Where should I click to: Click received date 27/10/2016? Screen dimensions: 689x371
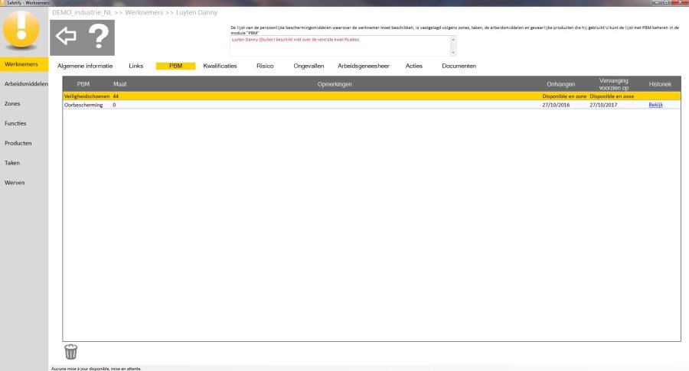pos(556,105)
